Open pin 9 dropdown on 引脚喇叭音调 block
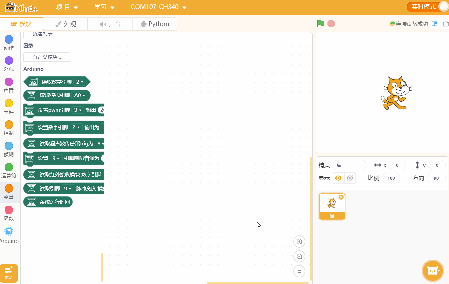This screenshot has width=449, height=284. (56, 158)
